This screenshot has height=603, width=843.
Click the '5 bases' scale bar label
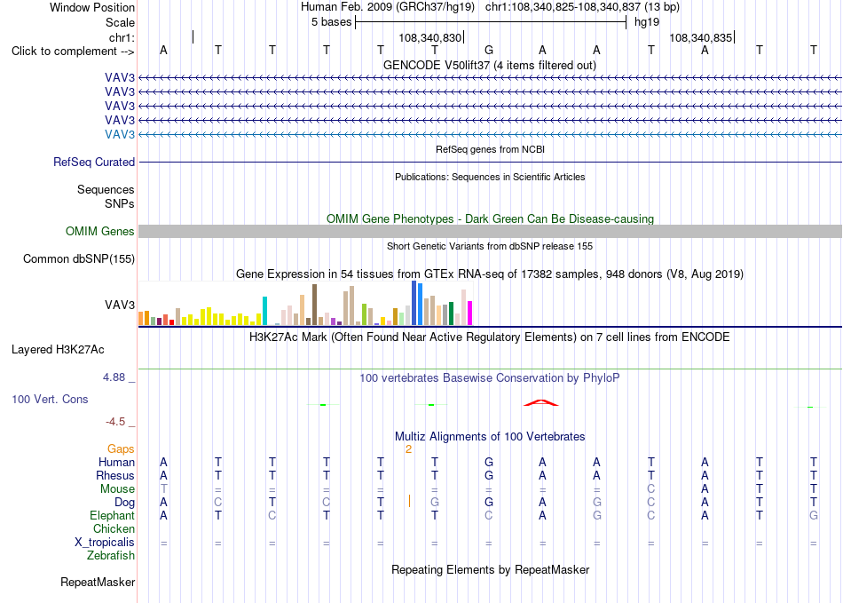(x=331, y=22)
